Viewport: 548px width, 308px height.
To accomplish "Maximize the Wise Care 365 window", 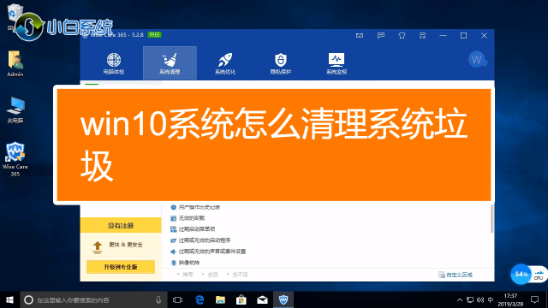I will 463,36.
